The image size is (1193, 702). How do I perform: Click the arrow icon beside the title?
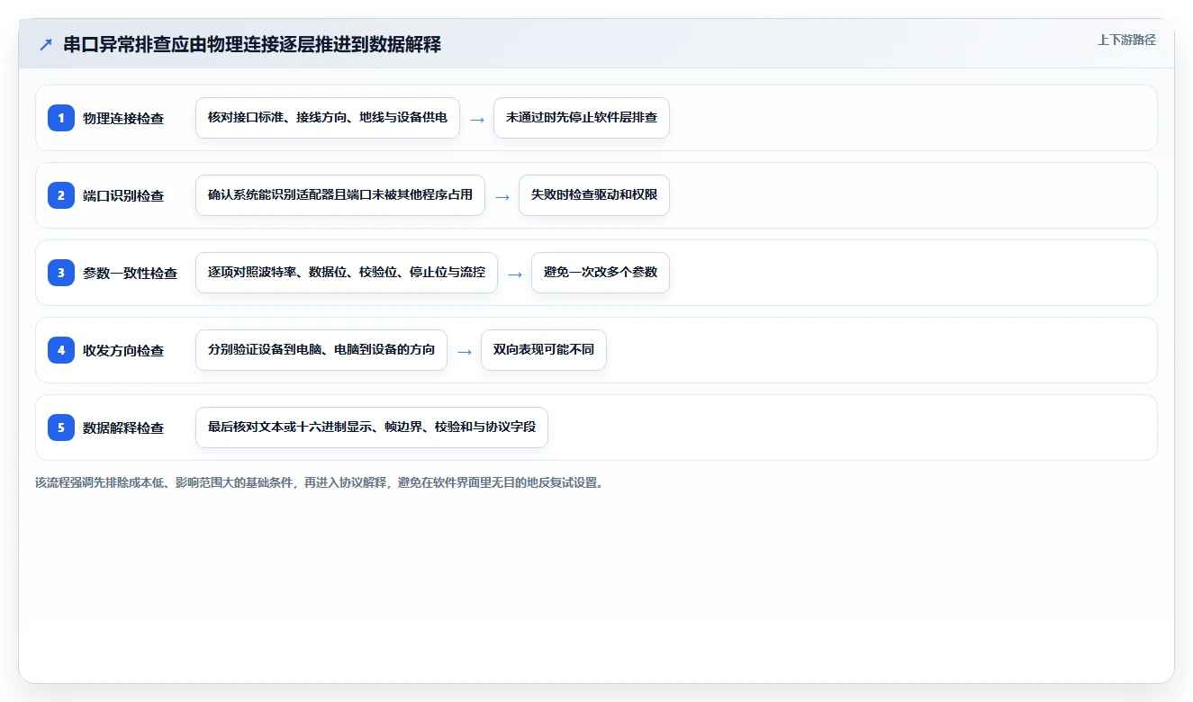click(x=45, y=44)
